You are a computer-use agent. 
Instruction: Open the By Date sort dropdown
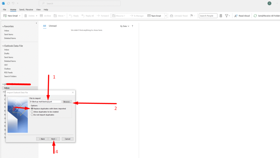tap(124, 26)
